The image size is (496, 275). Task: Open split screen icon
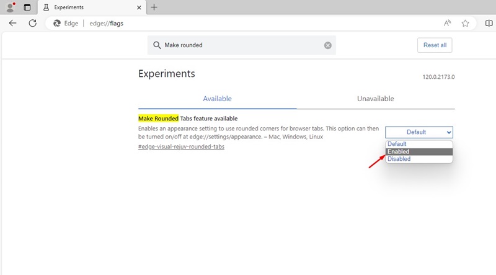(x=489, y=23)
